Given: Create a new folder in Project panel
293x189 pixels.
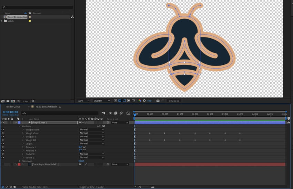Looking at the screenshot, I should [8, 101].
